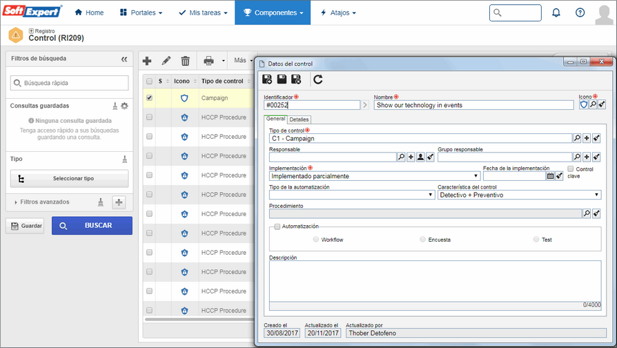Clear the Procedimiento field
This screenshot has width=617, height=348.
coord(596,213)
